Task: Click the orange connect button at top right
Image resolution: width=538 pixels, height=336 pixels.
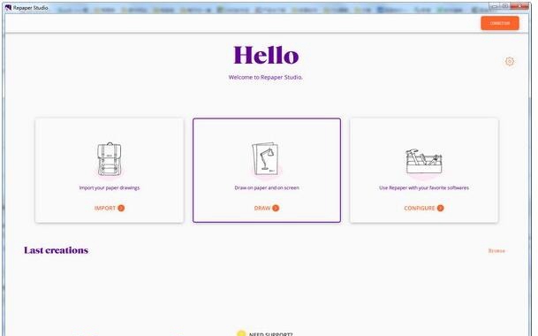Action: click(x=500, y=23)
